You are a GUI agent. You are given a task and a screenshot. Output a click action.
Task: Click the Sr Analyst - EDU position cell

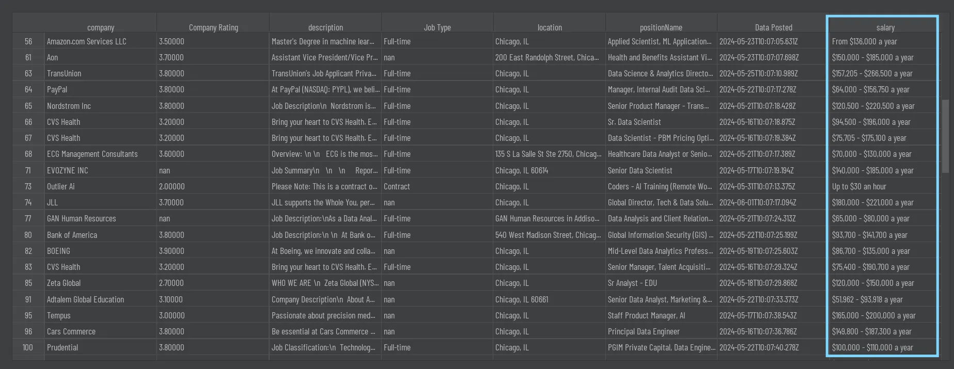pyautogui.click(x=661, y=283)
